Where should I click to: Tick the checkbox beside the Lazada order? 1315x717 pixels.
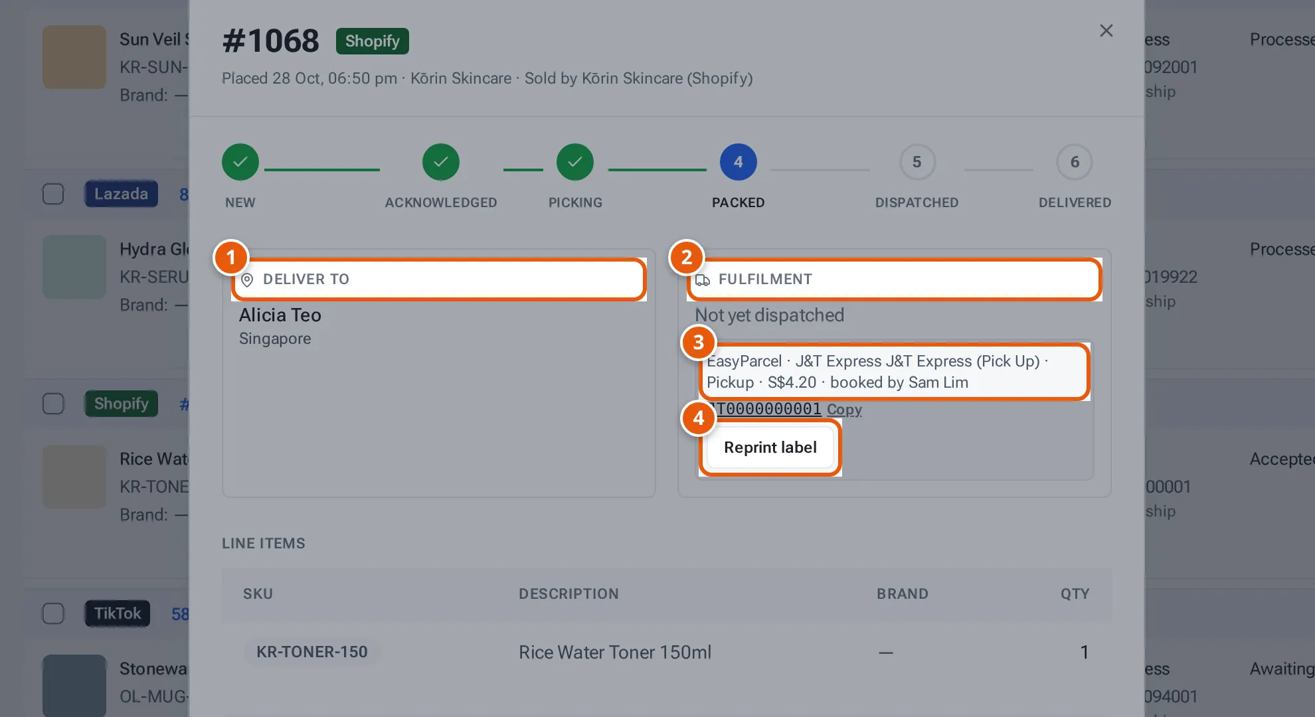pos(53,194)
